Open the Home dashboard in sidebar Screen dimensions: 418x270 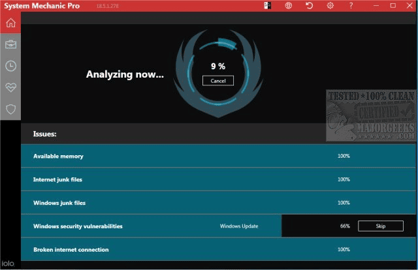tap(10, 23)
